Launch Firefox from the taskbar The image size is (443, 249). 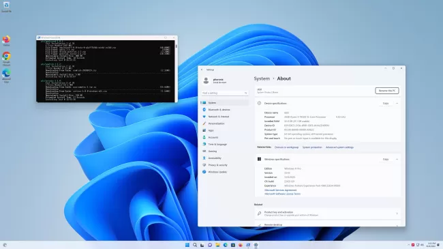[x=241, y=245]
